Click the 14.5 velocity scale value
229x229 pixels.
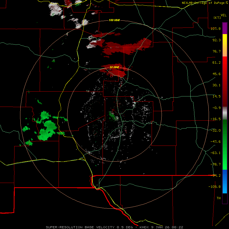[x=217, y=96]
